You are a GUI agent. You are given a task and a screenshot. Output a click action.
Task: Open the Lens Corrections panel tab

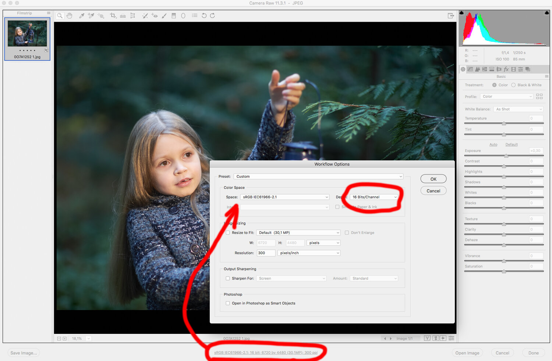point(499,69)
